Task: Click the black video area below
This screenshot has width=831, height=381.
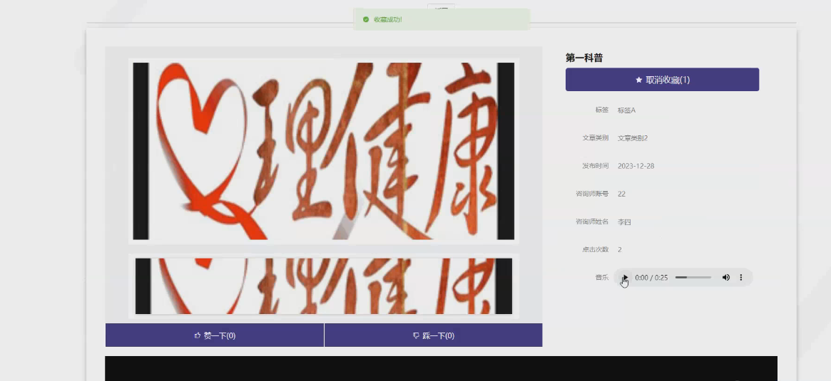Action: click(441, 368)
